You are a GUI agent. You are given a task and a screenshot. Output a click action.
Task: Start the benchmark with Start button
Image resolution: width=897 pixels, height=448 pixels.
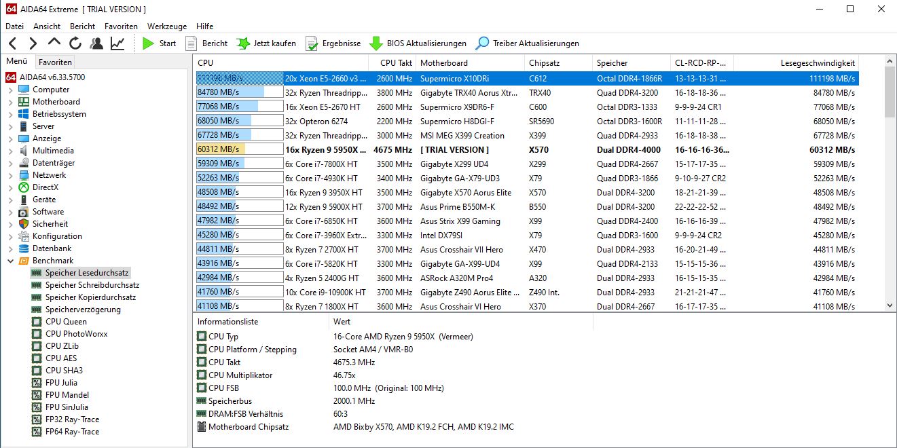[x=158, y=43]
